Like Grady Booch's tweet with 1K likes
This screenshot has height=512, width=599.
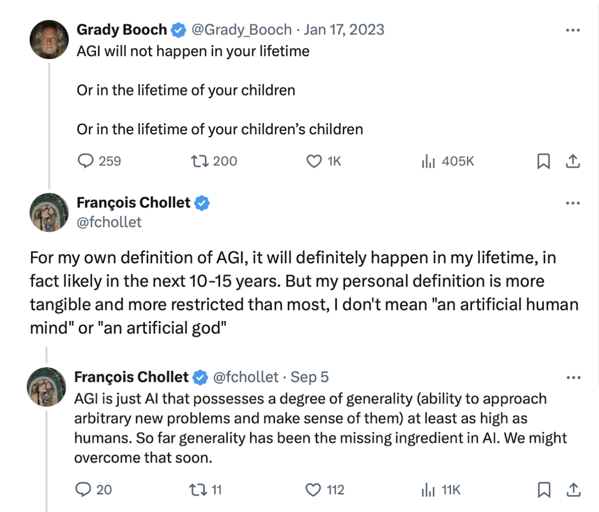(314, 161)
